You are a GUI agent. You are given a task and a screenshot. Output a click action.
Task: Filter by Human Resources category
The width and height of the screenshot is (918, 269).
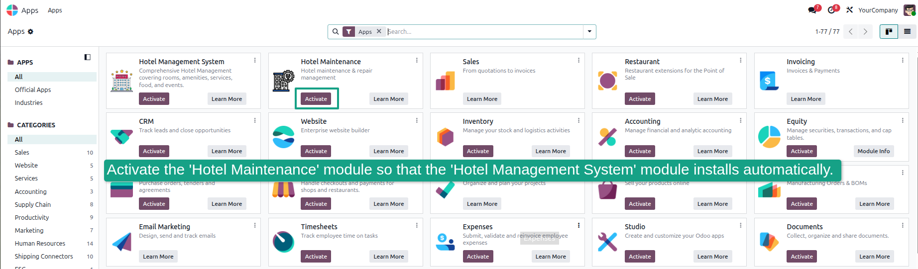(52, 243)
